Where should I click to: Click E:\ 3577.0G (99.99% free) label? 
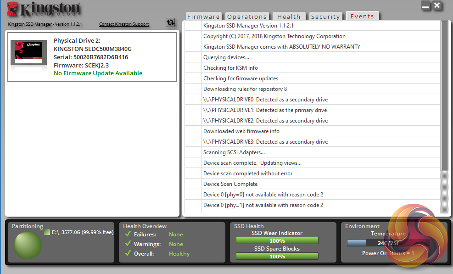tap(83, 232)
